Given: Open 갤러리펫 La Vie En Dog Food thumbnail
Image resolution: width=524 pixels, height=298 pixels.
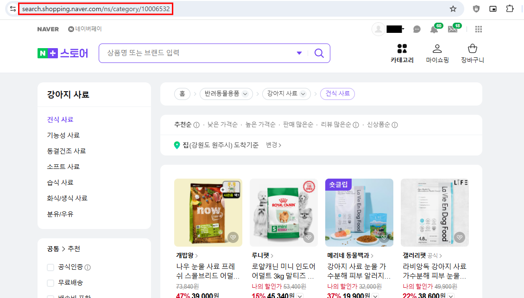Looking at the screenshot, I should 435,212.
